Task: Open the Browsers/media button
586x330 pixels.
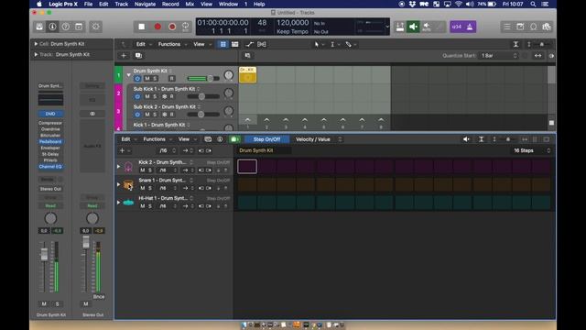Action: tap(547, 27)
